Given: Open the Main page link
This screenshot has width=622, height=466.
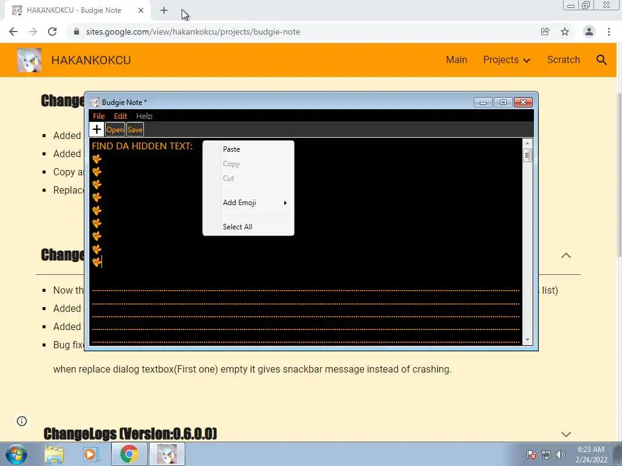Looking at the screenshot, I should click(456, 60).
